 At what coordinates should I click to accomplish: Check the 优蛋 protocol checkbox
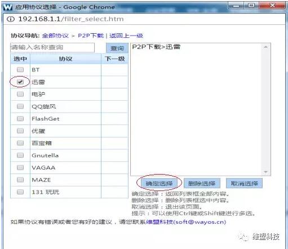pos(20,131)
